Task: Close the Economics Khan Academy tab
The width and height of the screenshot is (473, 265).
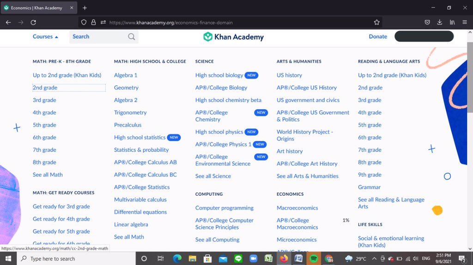Action: 72,8
